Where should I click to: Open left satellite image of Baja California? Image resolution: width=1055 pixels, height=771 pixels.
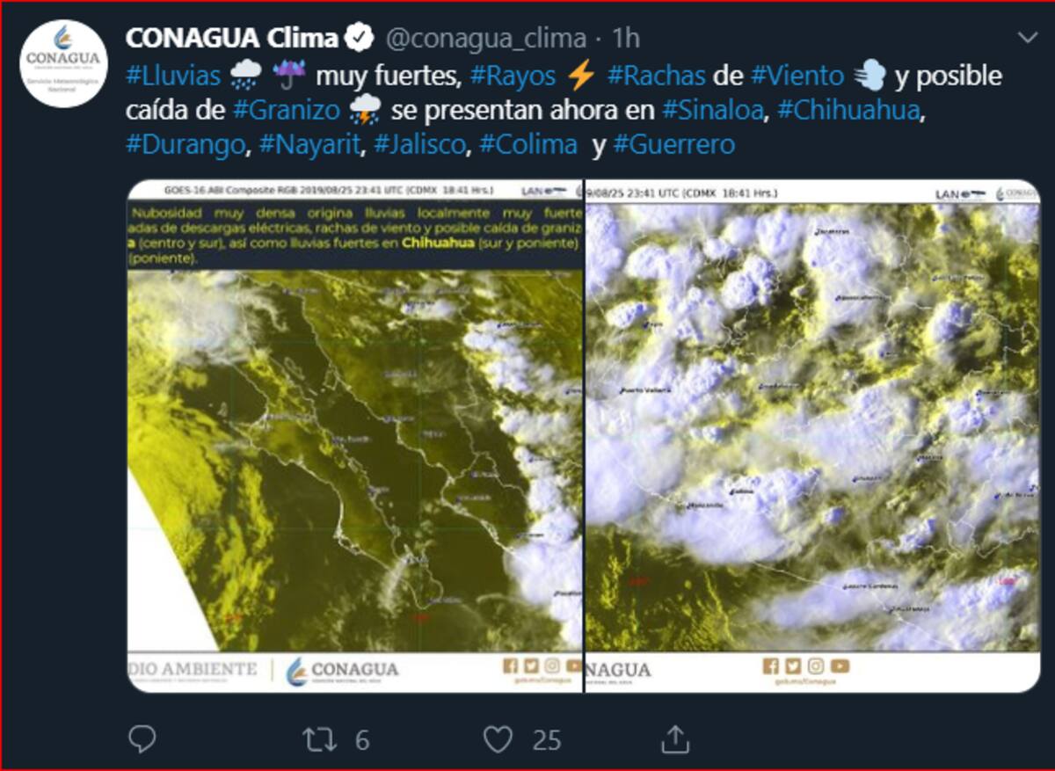355,436
